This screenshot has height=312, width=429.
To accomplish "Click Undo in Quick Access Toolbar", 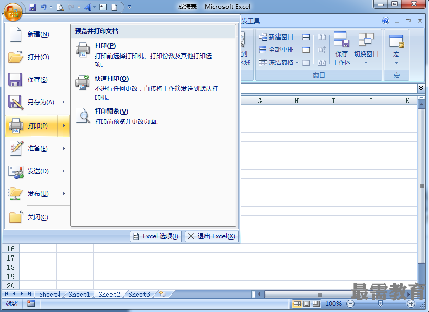I will click(x=43, y=7).
